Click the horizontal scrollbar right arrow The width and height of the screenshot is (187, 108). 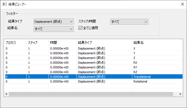click(180, 94)
